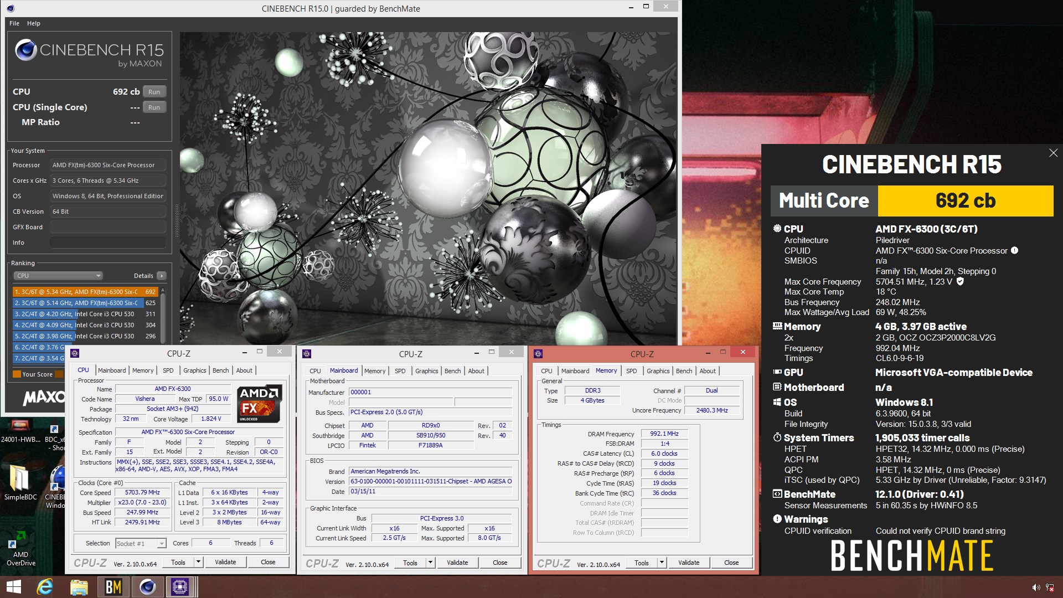Click the BIOS Date value 03/15/11
The height and width of the screenshot is (598, 1063).
pyautogui.click(x=431, y=492)
